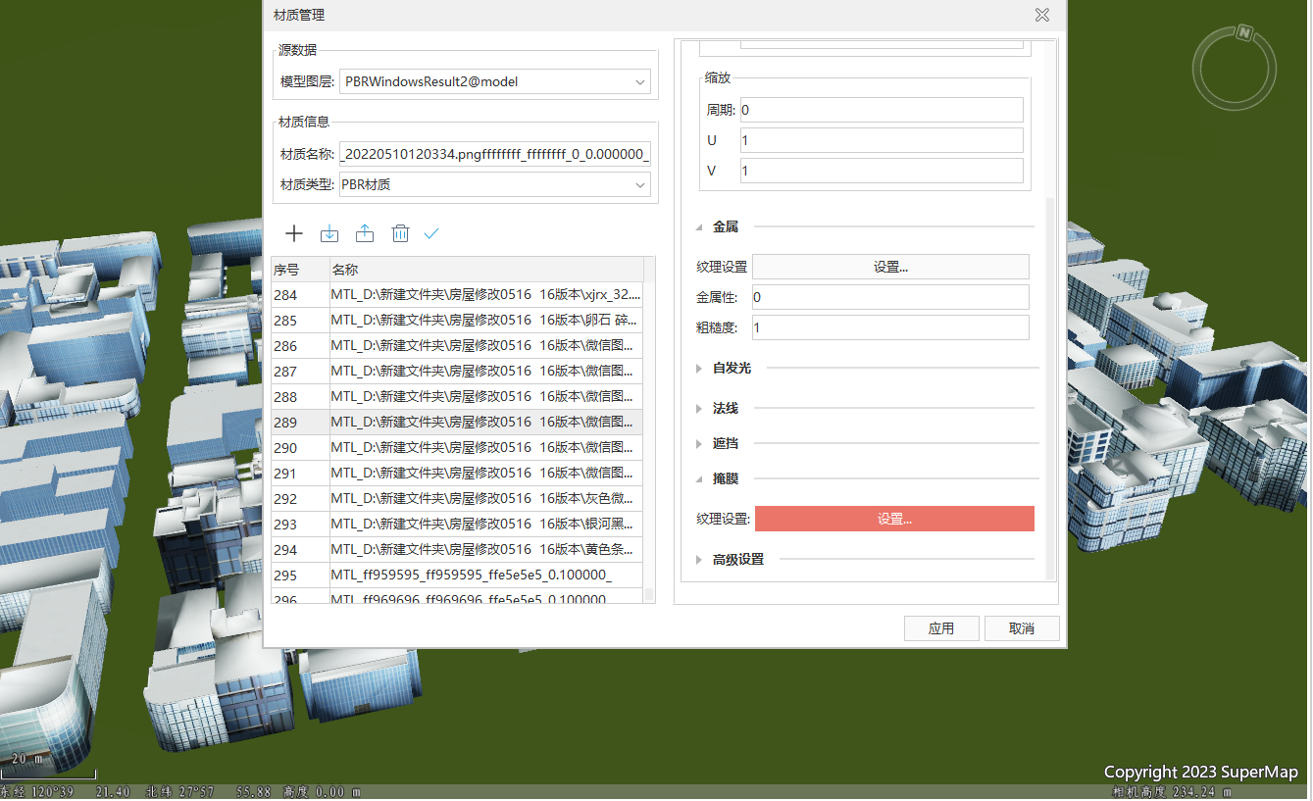Close the 材质管理 dialog
Image resolution: width=1313 pixels, height=801 pixels.
[x=1042, y=15]
